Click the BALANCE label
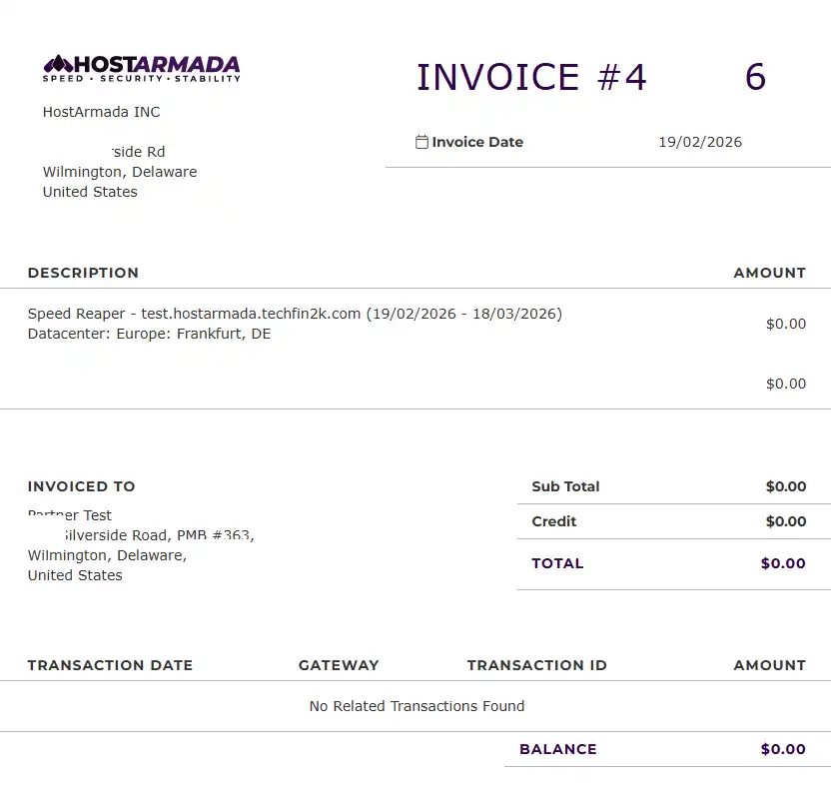The height and width of the screenshot is (797, 831). point(558,749)
